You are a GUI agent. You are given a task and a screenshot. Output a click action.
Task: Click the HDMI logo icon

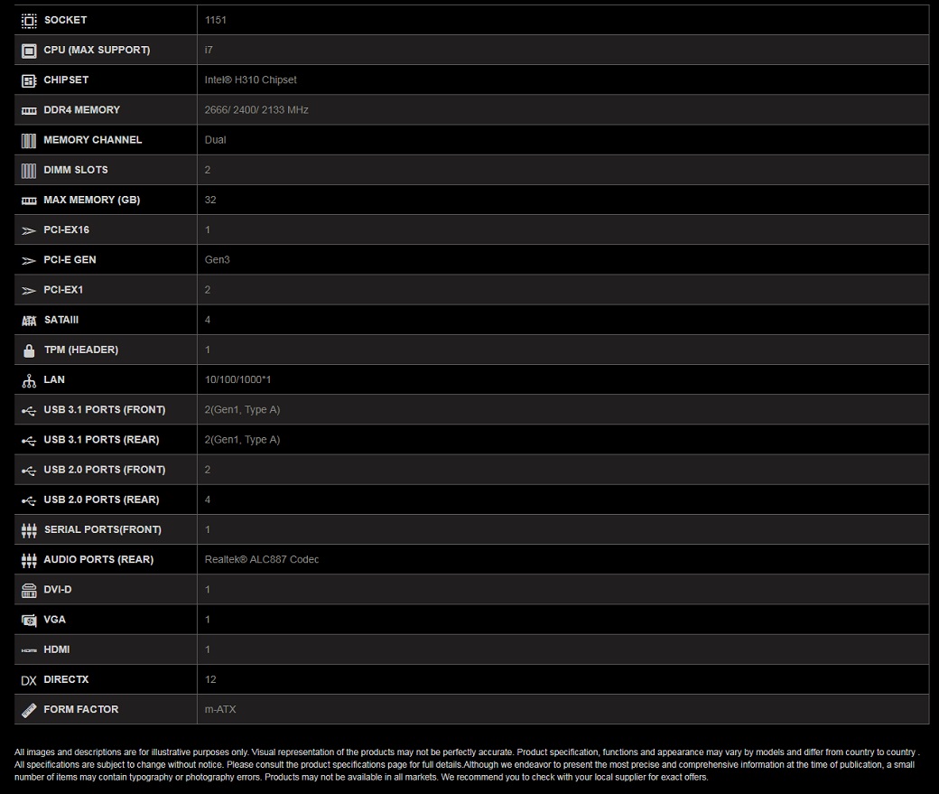[x=29, y=649]
